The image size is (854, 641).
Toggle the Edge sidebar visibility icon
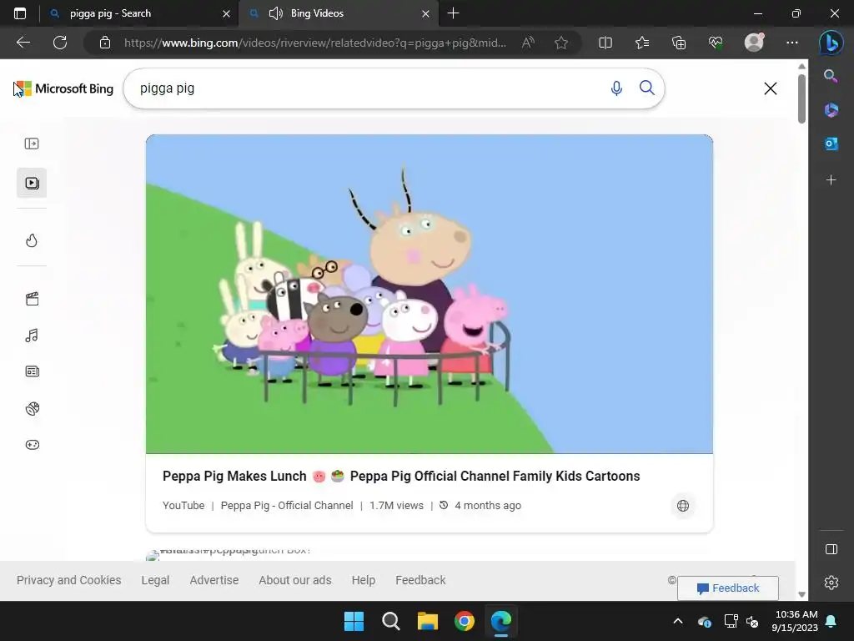click(x=831, y=549)
